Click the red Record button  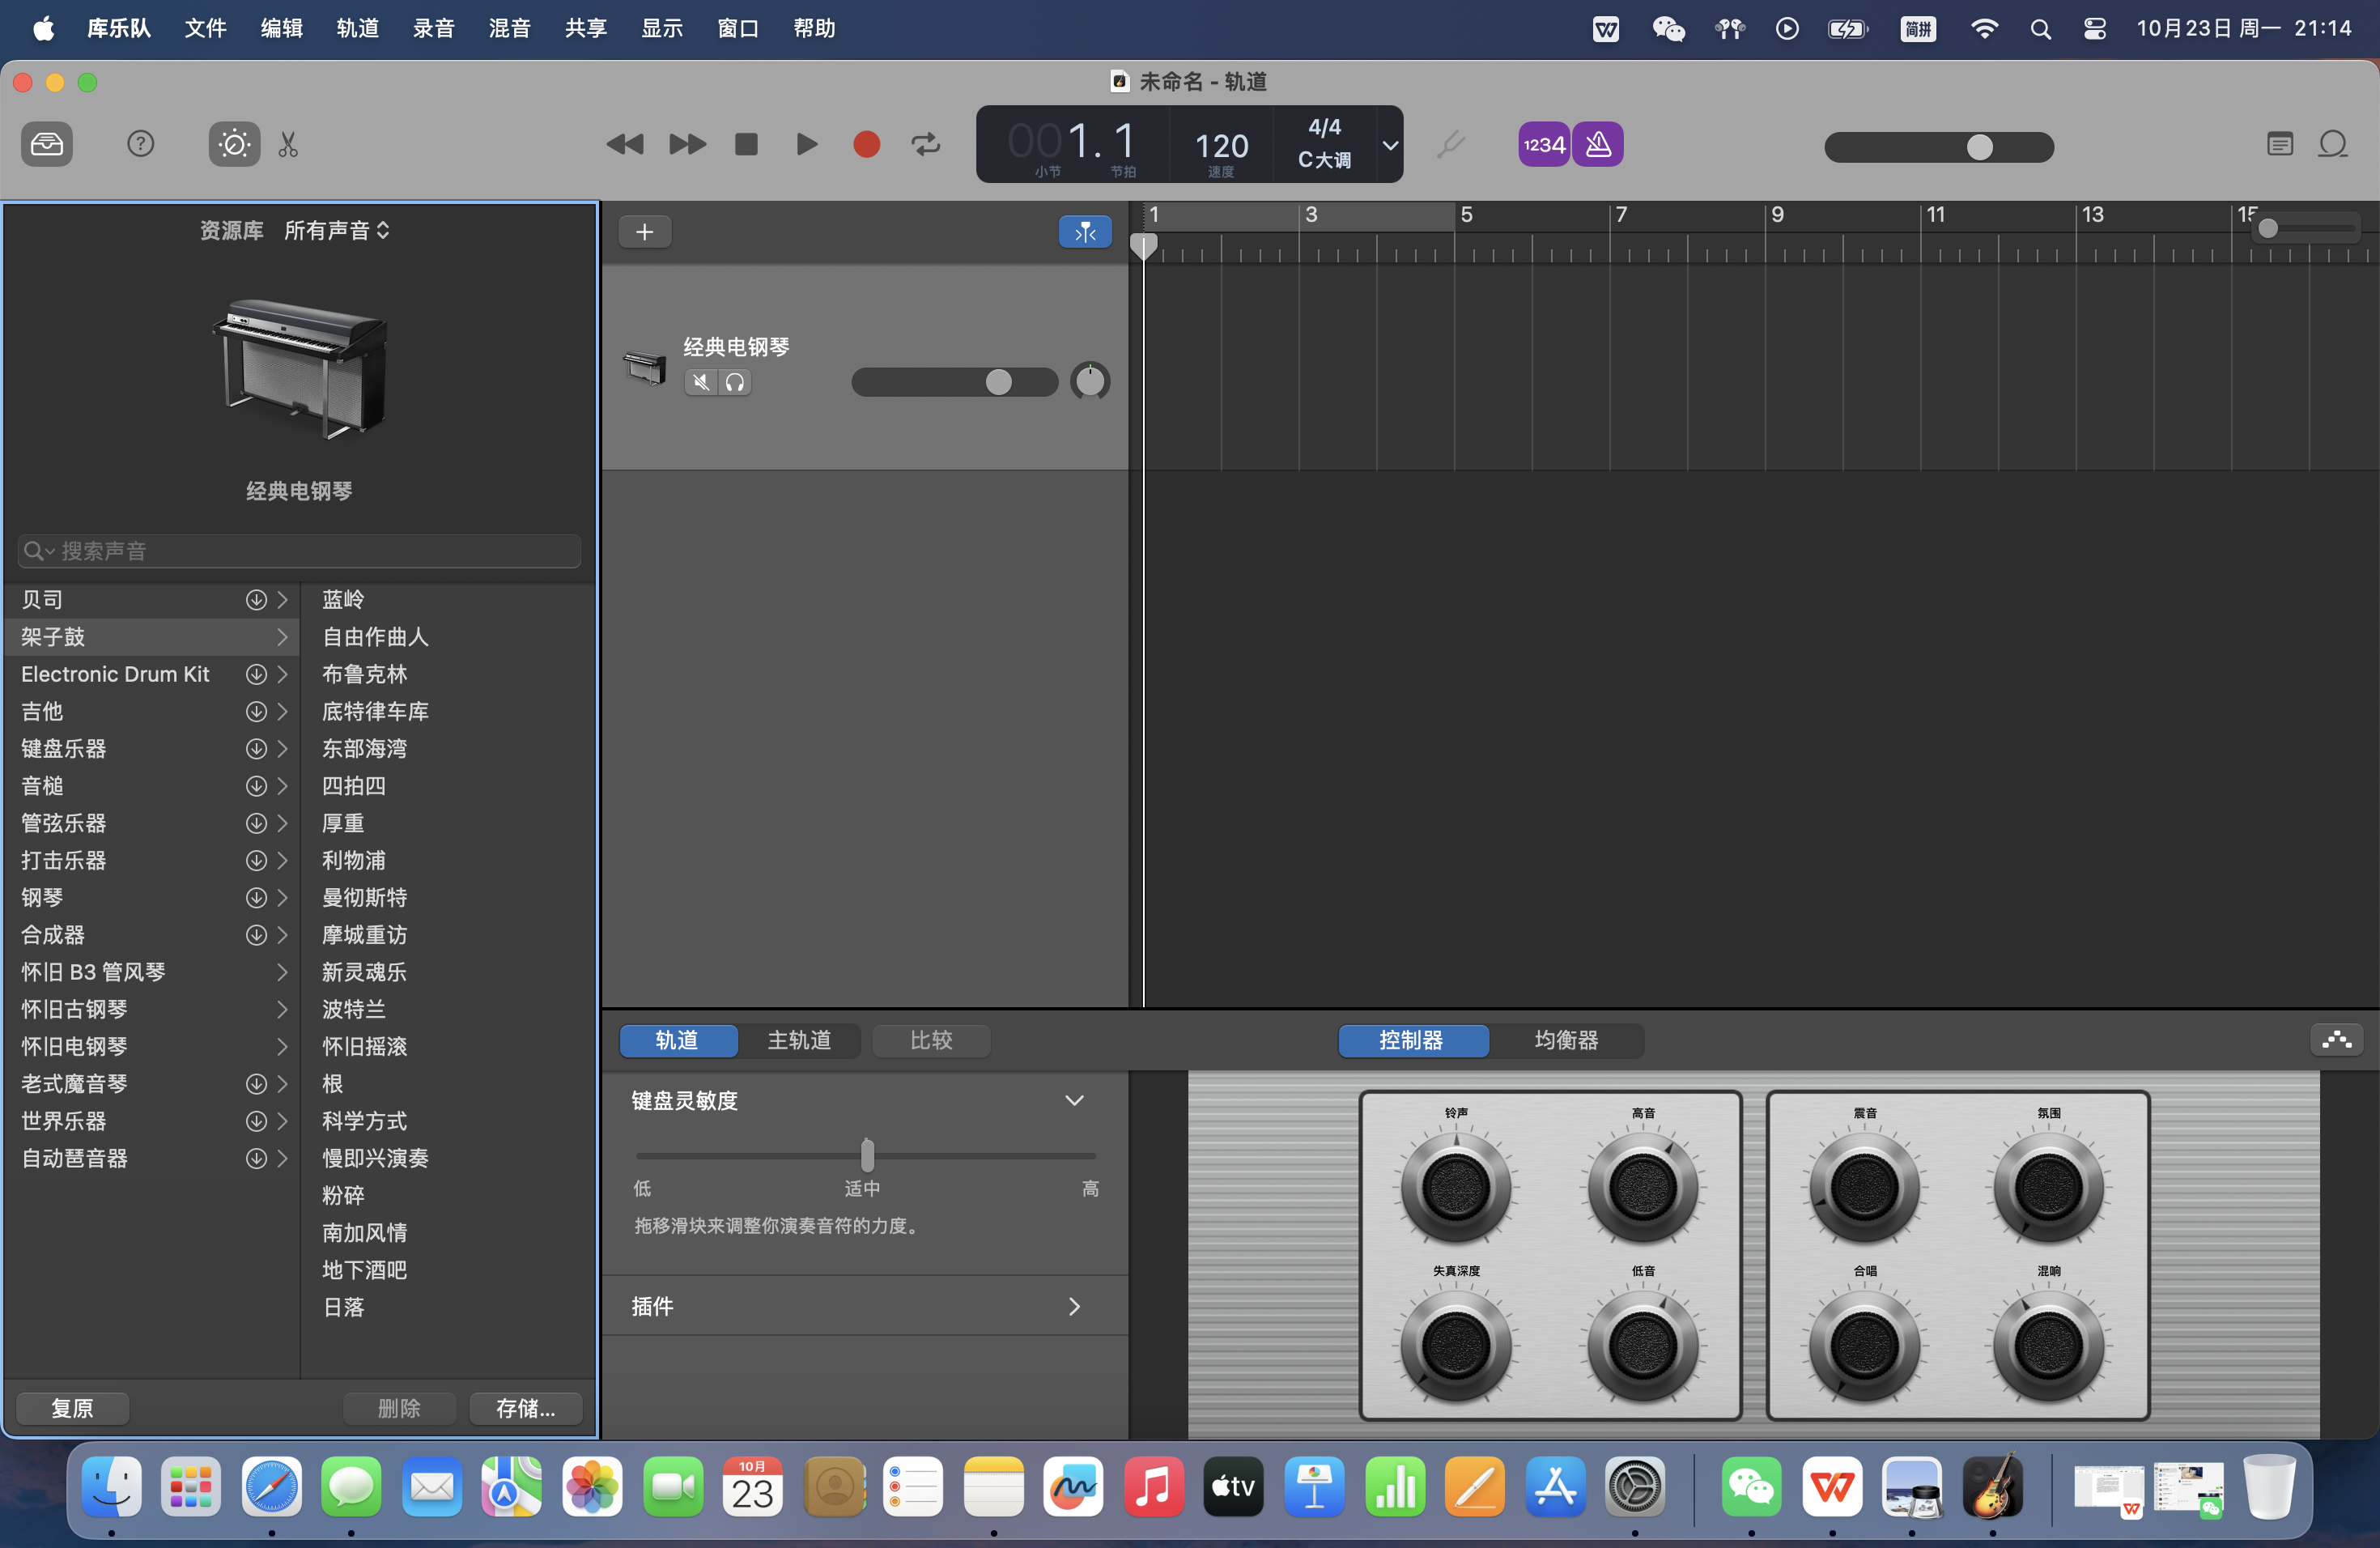tap(866, 145)
